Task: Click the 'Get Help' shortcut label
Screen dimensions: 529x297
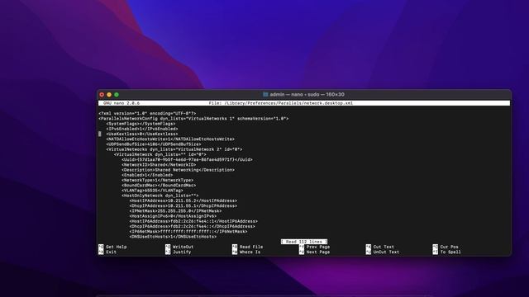Action: pos(117,247)
